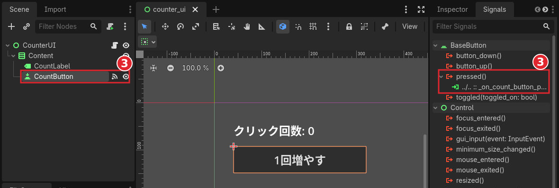559x188 pixels.
Task: Select the CountLabel node
Action: (x=52, y=66)
